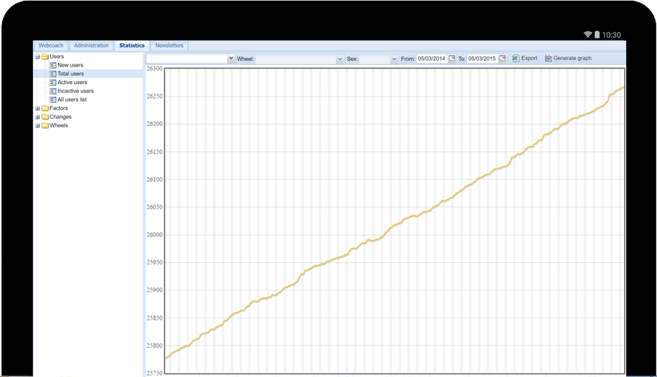Open the From date calendar picker

452,59
